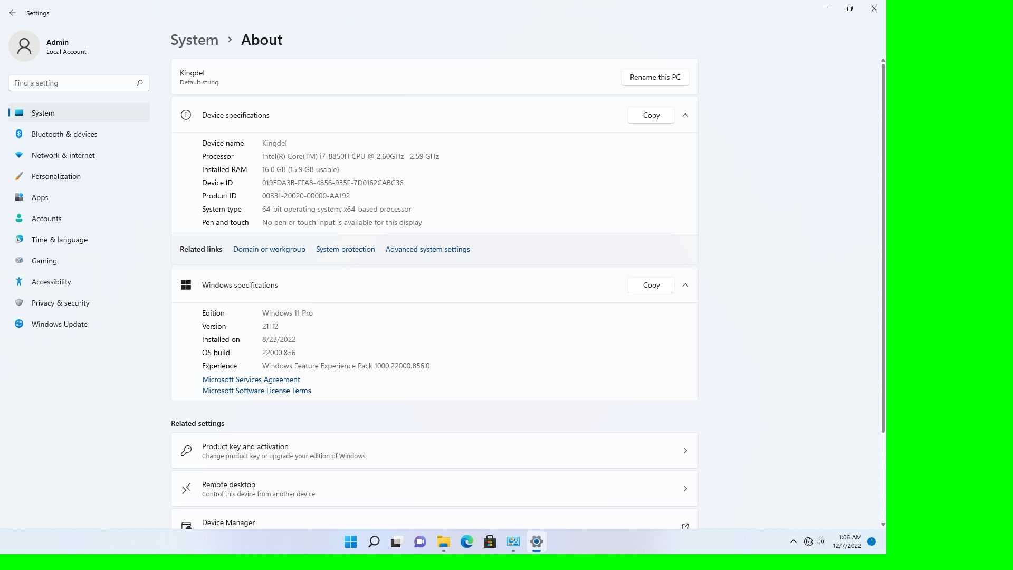This screenshot has height=570, width=1013.
Task: Click the Accounts person icon in sidebar
Action: 19,218
